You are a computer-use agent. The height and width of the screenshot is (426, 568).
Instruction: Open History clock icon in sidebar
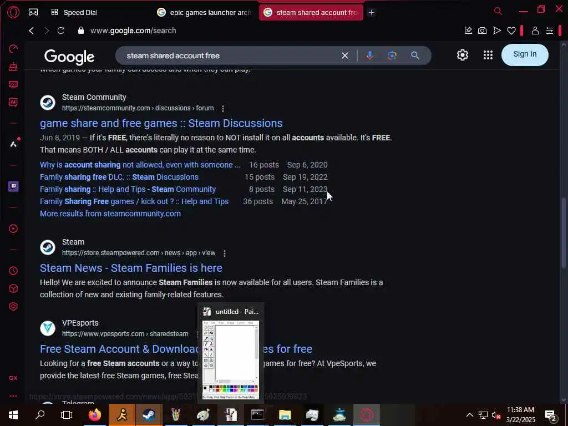click(13, 271)
